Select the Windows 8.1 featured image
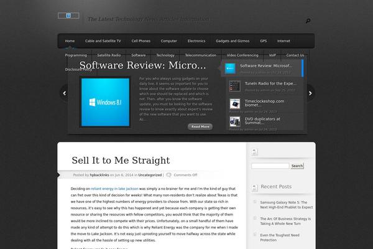The image size is (373, 249). click(106, 102)
